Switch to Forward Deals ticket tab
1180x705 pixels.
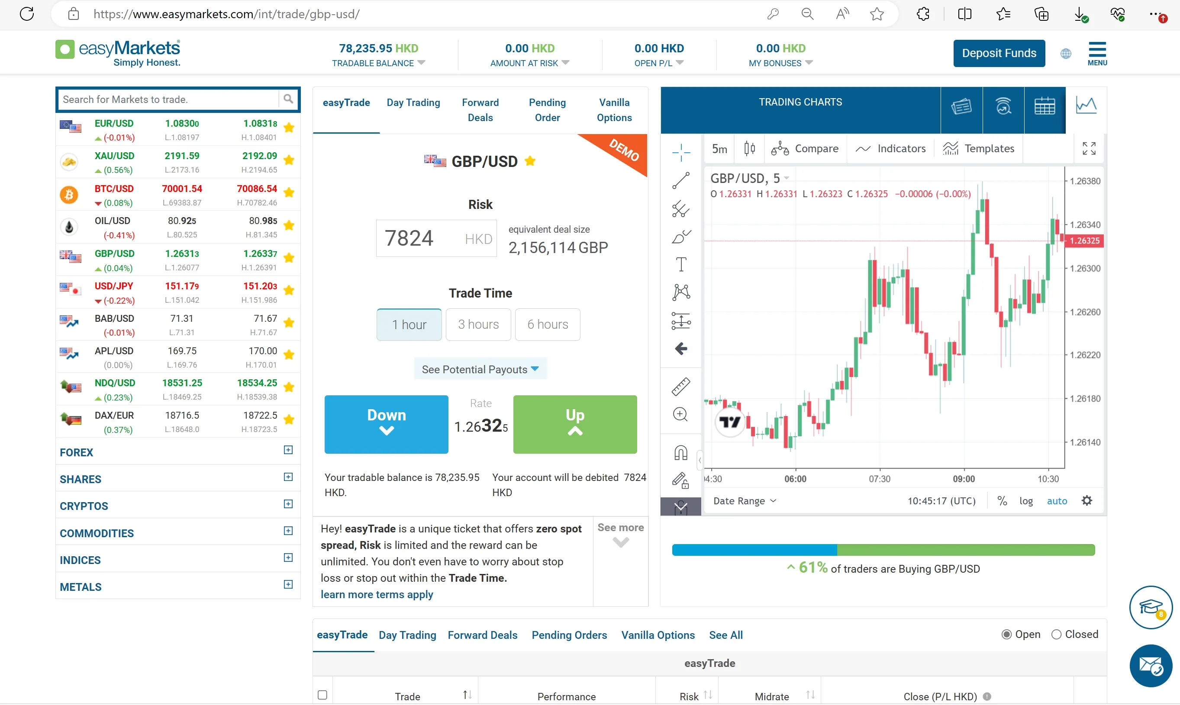pos(480,110)
